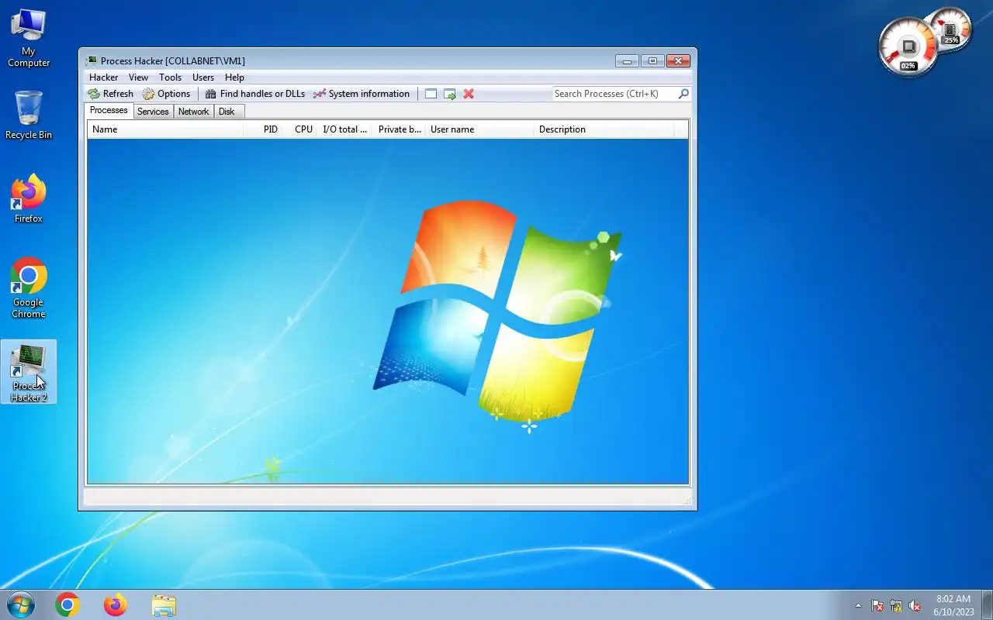Screen dimensions: 993x620
Task: Select the Recycle Bin desktop icon
Action: (x=29, y=115)
